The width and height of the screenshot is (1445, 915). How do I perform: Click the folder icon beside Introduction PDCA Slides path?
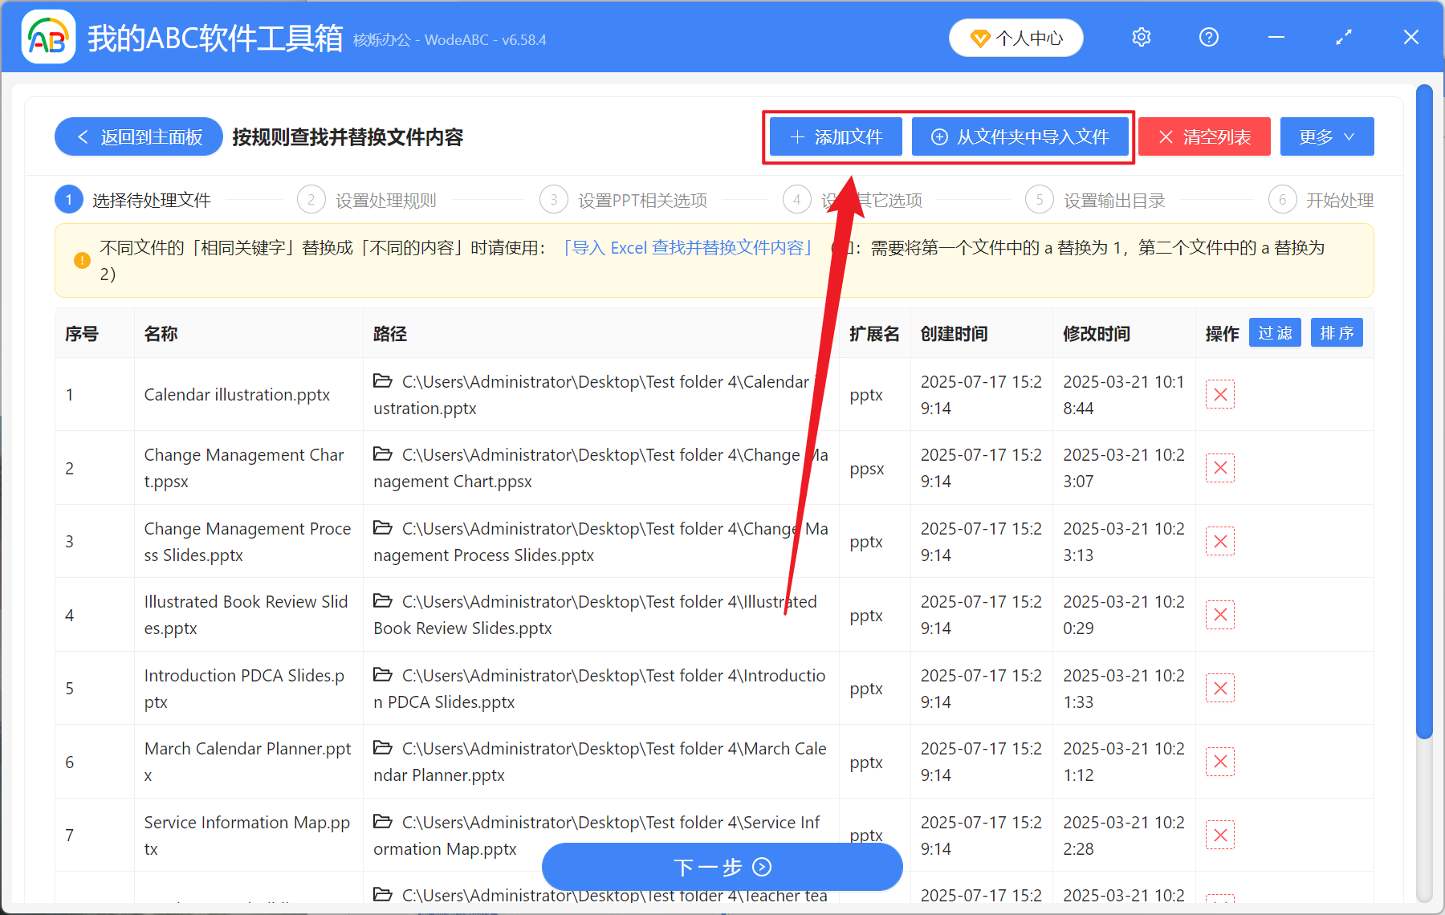382,675
